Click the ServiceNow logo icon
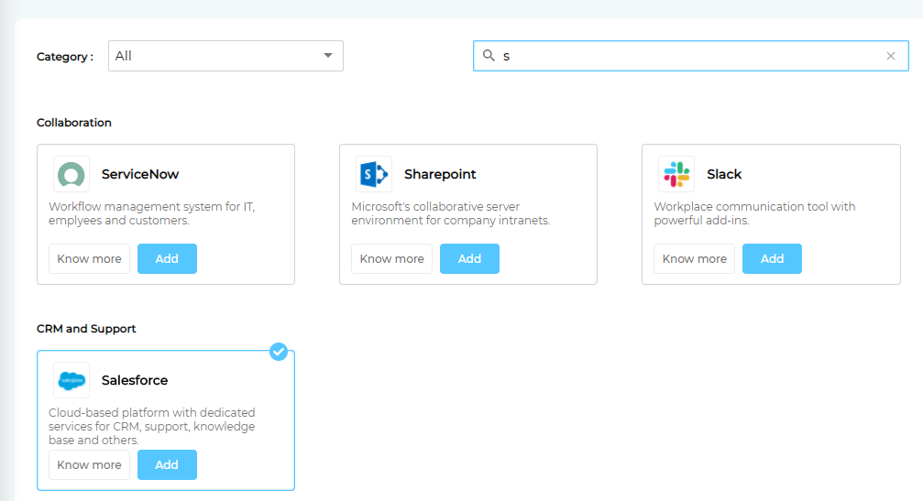The height and width of the screenshot is (501, 923). [x=71, y=174]
